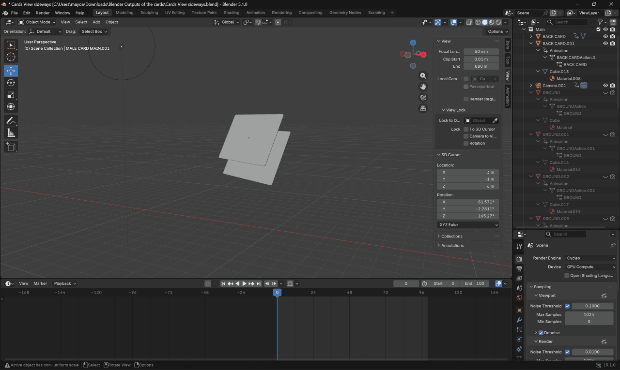
Task: Uncheck the Denoise checkbox
Action: pos(541,333)
